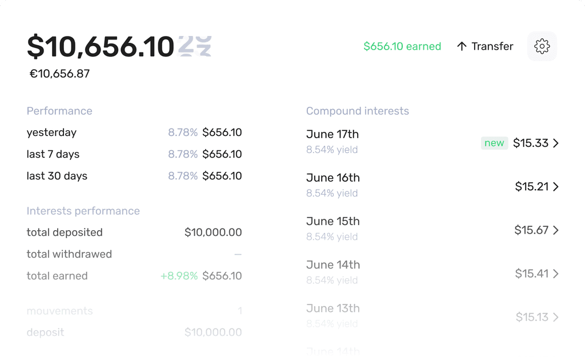Open June 13th chevron arrow

555,317
